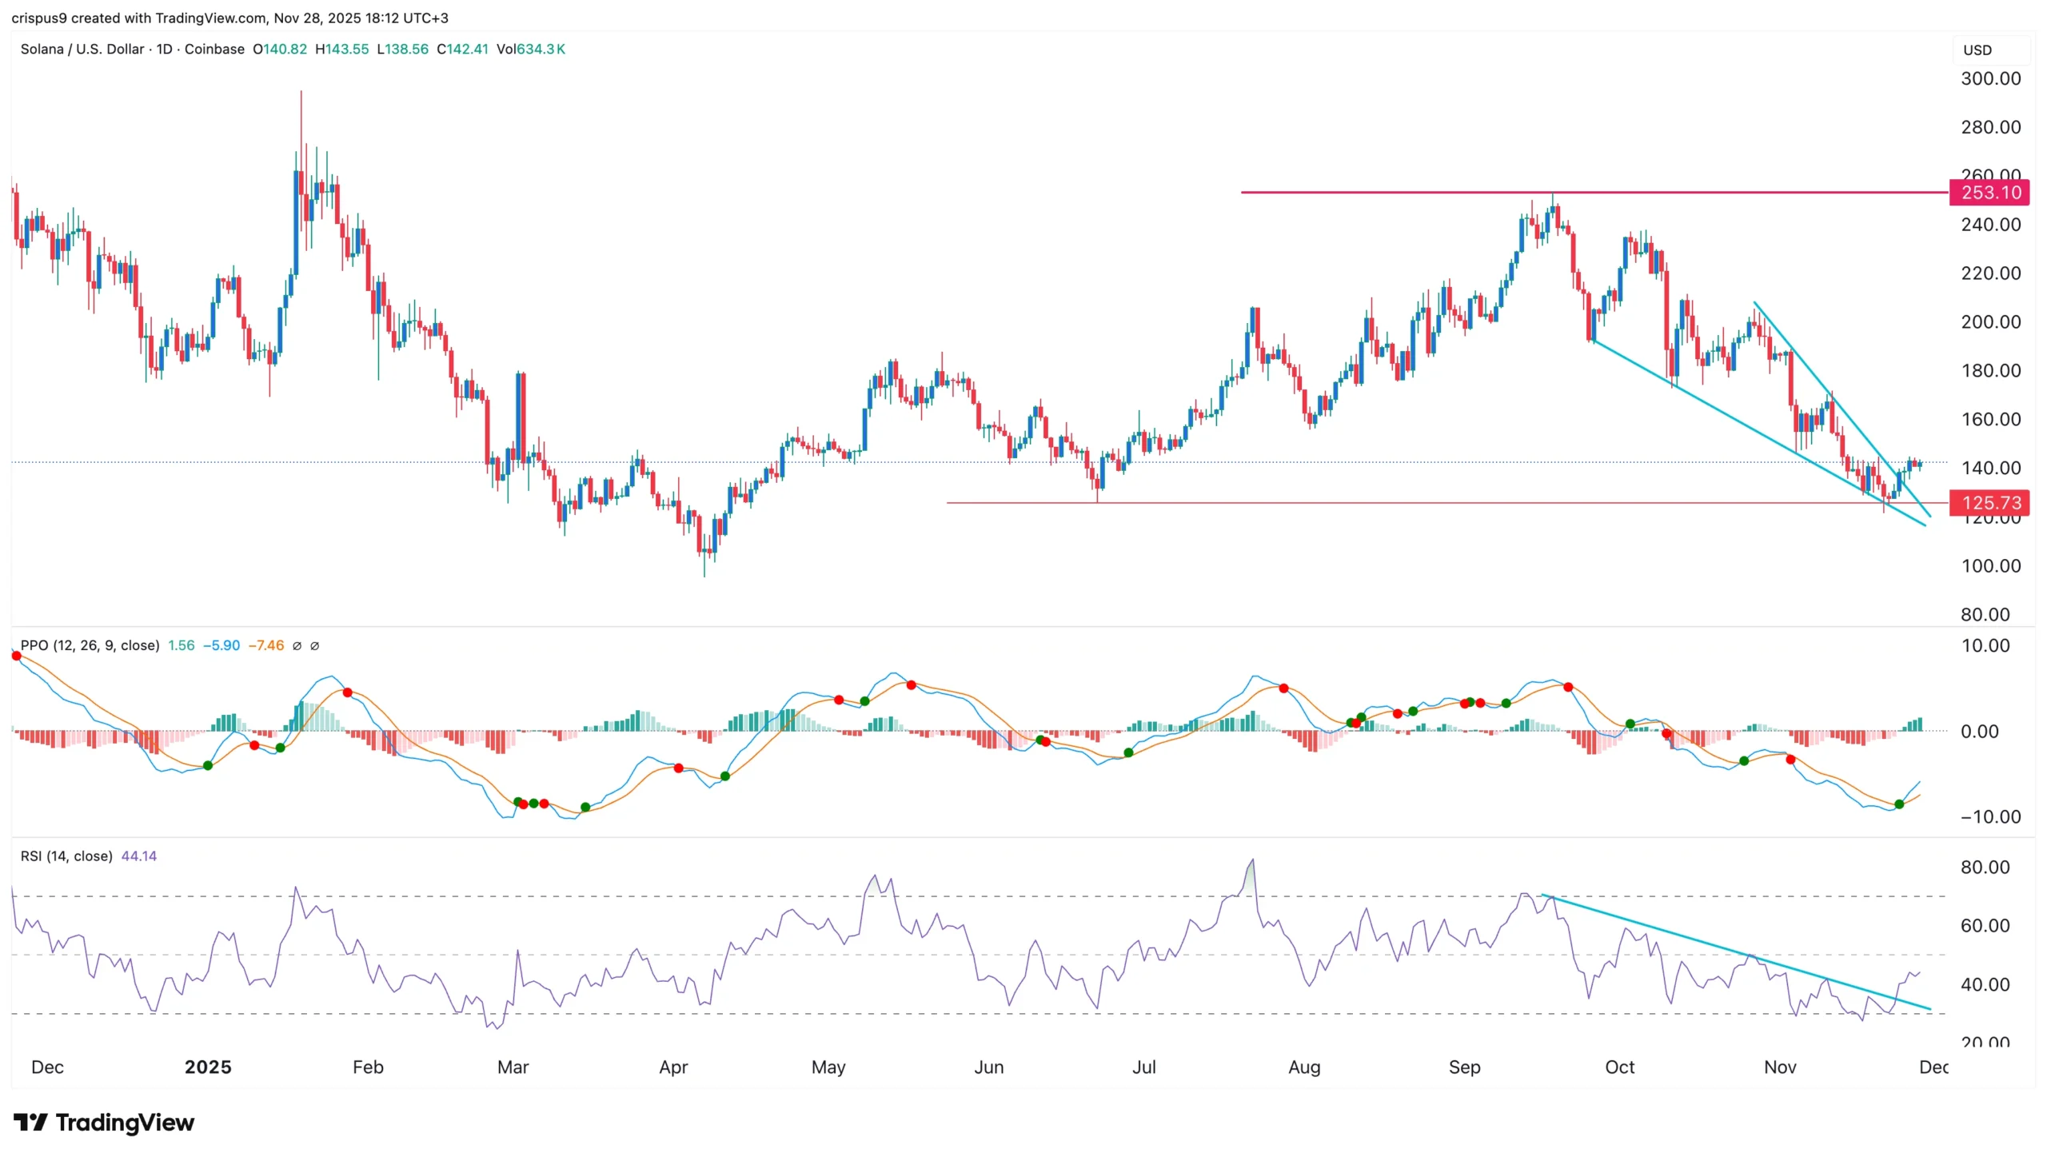Open the PPO (12, 26, 9, close) legend
2047x1157 pixels.
tap(90, 646)
